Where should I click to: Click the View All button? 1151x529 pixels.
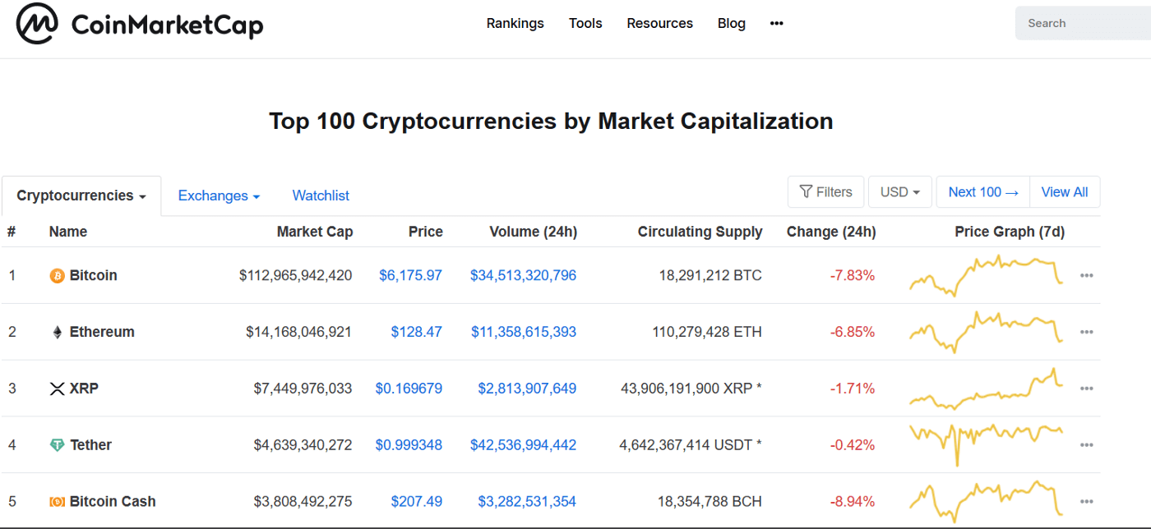click(x=1065, y=192)
